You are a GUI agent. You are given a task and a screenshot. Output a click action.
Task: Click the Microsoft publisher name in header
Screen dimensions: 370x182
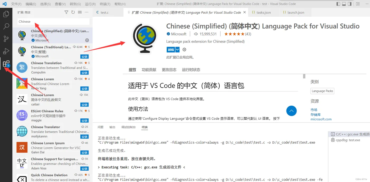click(179, 34)
